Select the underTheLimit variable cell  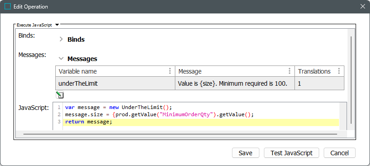[115, 83]
